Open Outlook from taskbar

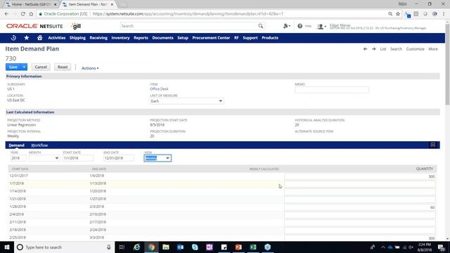coord(180,247)
